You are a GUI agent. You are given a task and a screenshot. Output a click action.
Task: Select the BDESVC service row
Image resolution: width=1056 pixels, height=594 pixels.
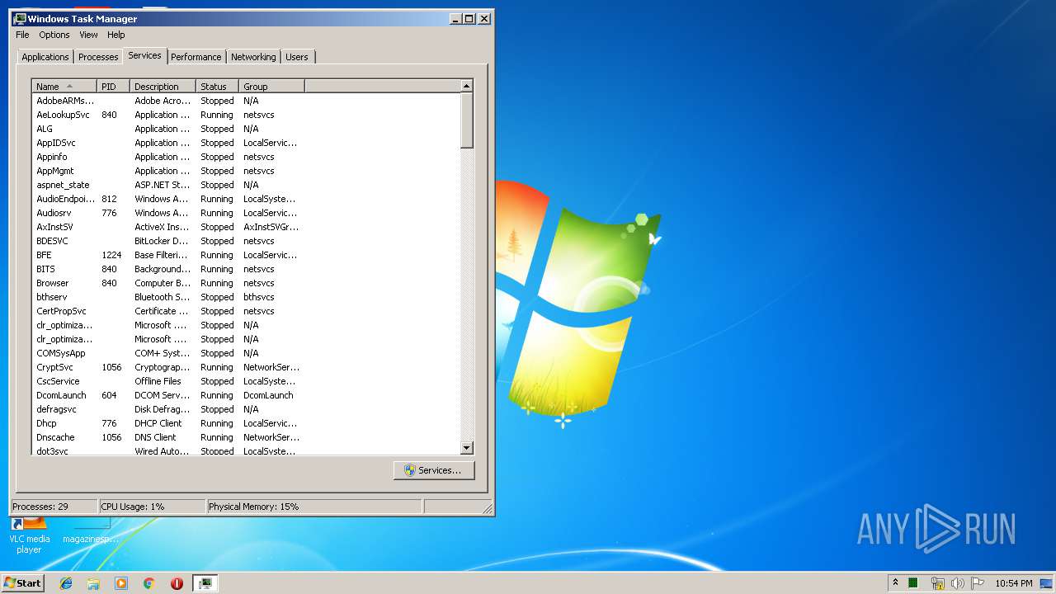click(247, 241)
